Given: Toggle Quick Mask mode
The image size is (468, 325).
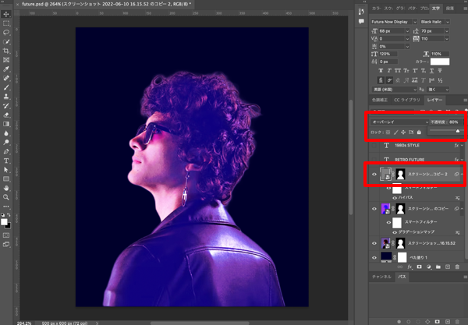Looking at the screenshot, I should pos(6,235).
